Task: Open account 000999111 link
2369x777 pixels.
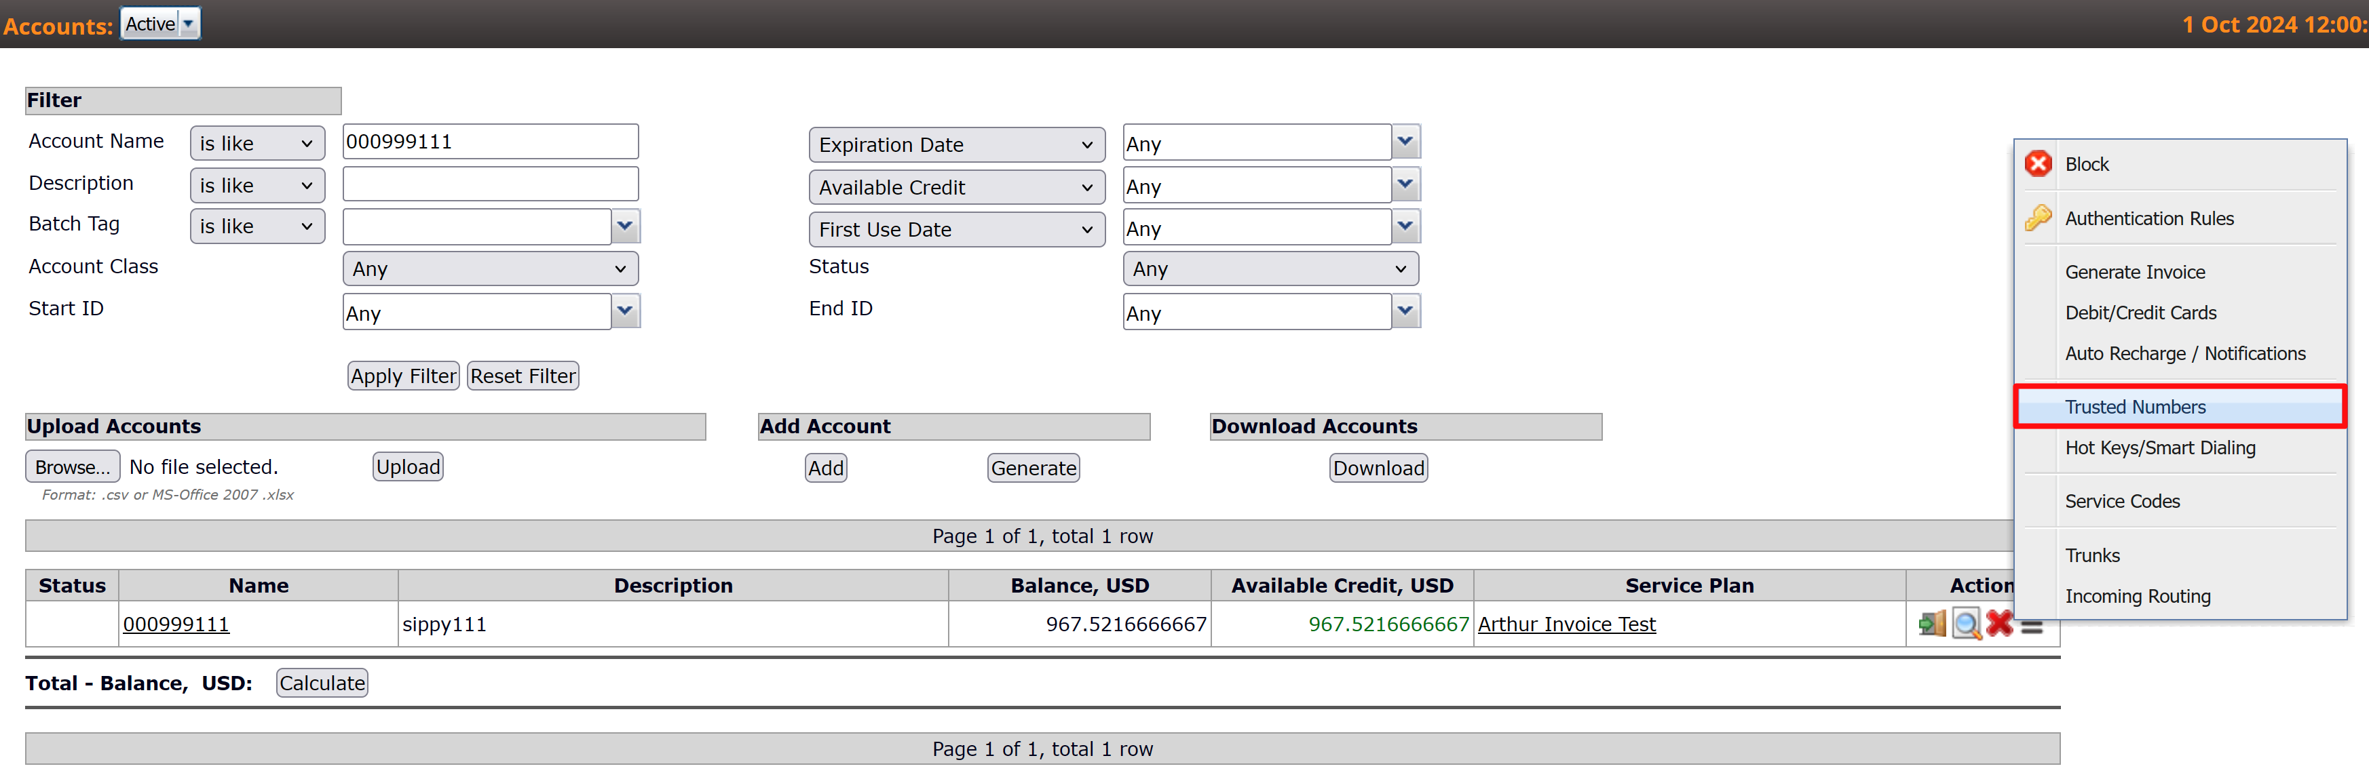Action: (x=176, y=624)
